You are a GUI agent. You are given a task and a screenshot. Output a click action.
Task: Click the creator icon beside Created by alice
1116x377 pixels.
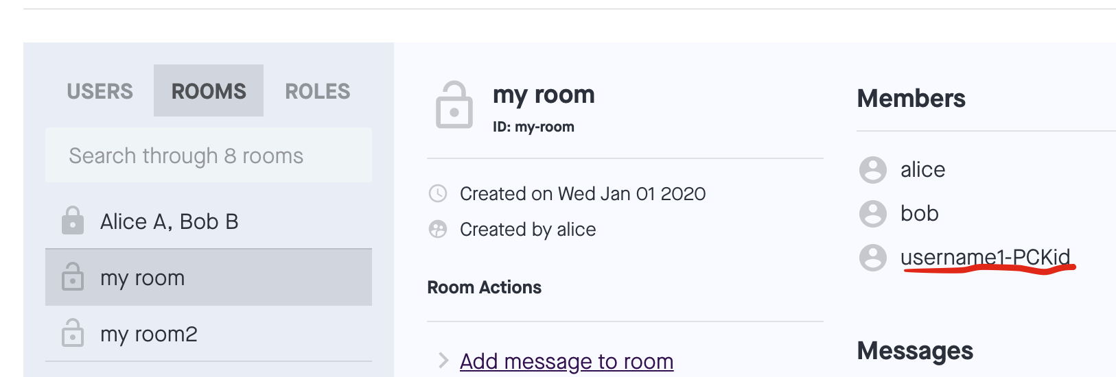(x=438, y=229)
